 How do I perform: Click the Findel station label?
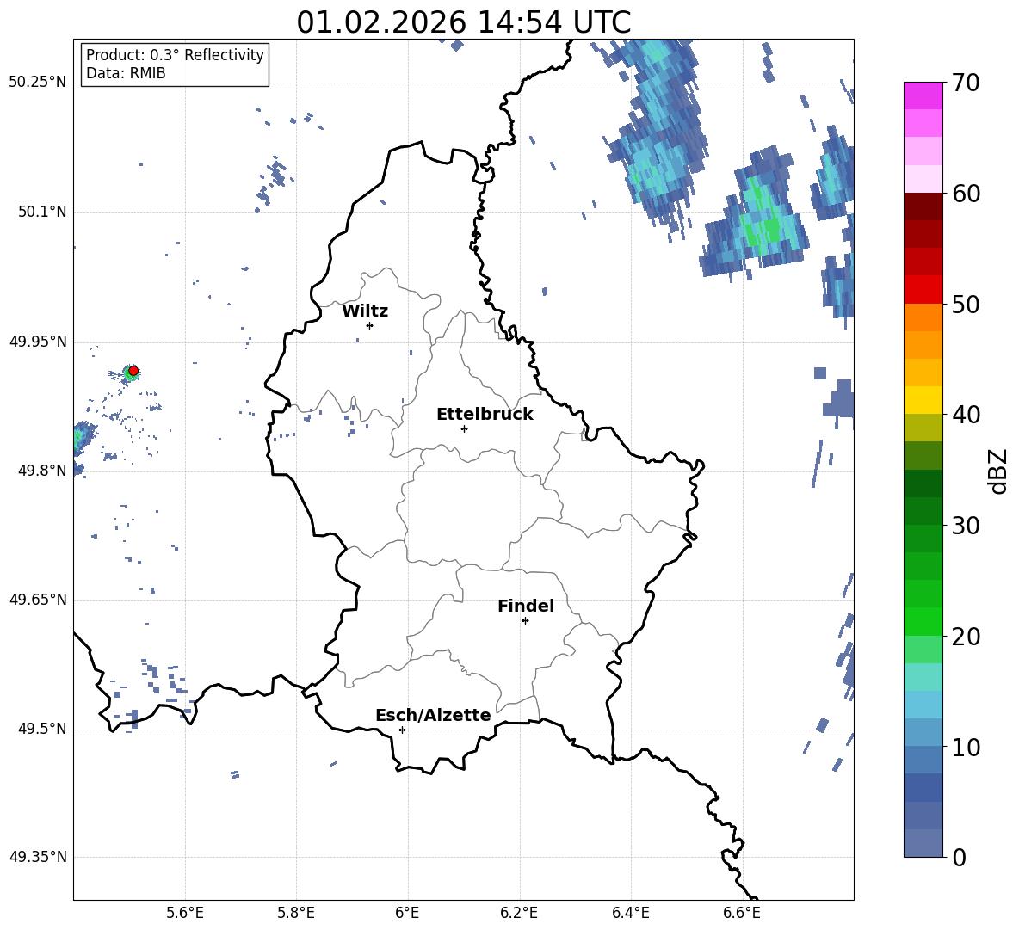[526, 606]
